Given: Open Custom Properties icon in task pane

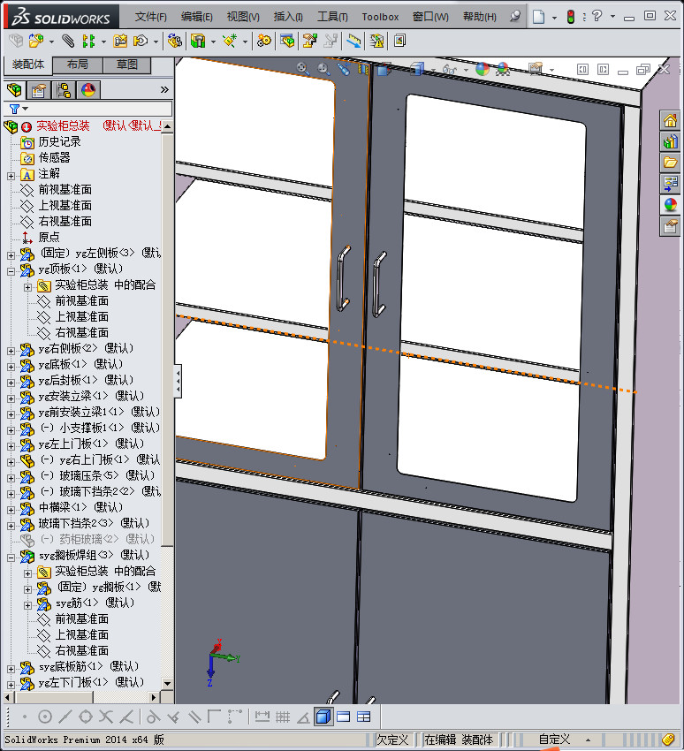Looking at the screenshot, I should (x=670, y=225).
